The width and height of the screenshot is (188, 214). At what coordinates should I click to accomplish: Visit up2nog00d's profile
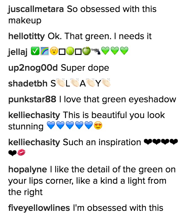tap(33, 68)
